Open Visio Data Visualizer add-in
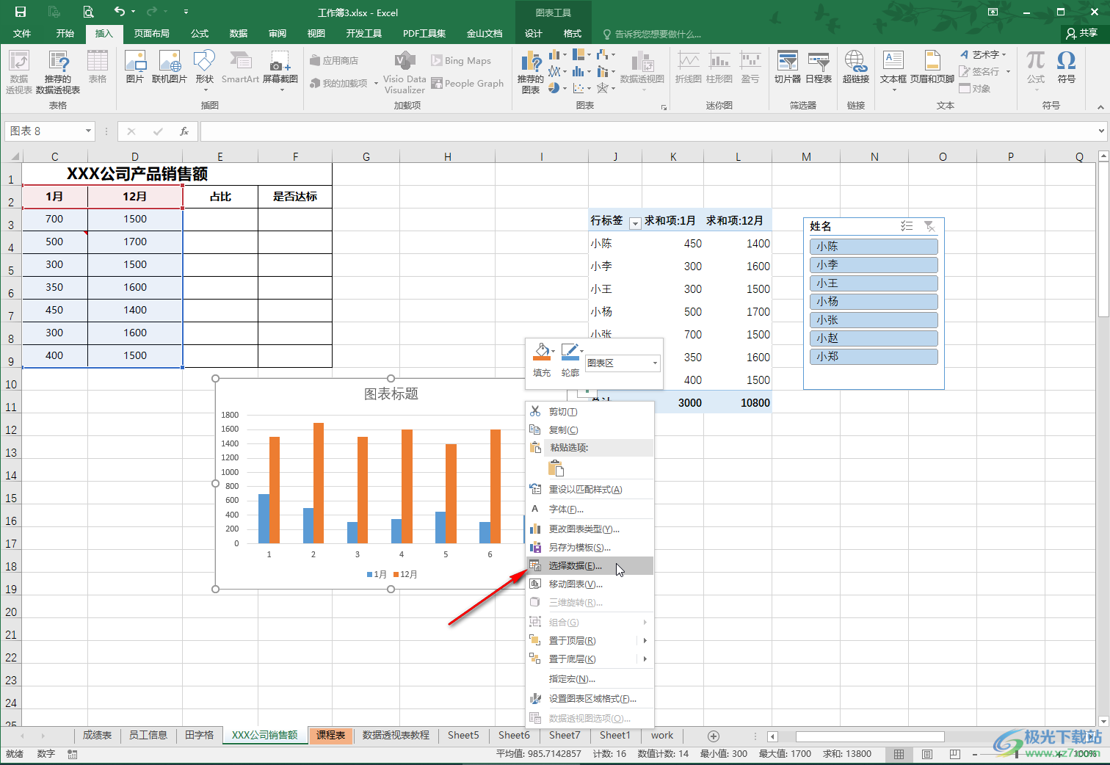This screenshot has width=1110, height=765. [x=405, y=72]
